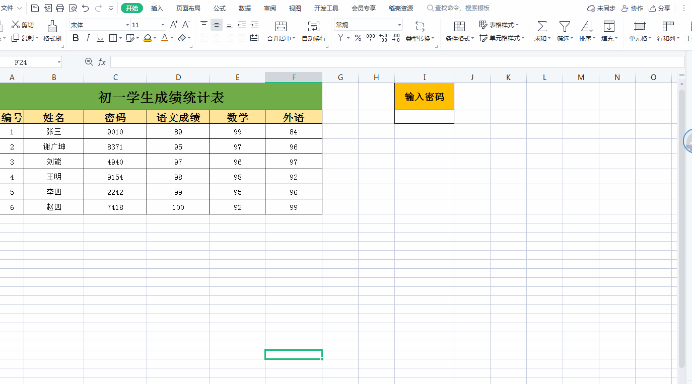Open number format dropdown 常规
The width and height of the screenshot is (692, 384).
click(400, 25)
